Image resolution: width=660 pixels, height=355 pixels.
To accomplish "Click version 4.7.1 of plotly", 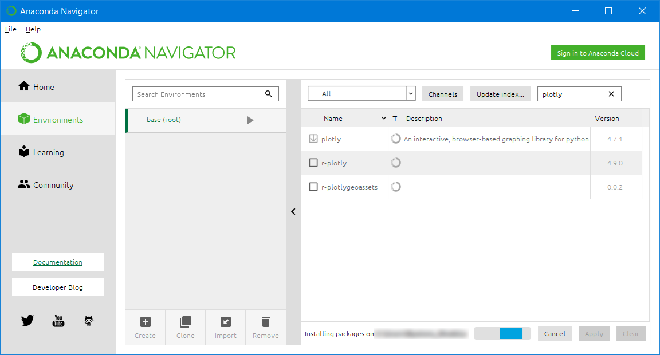I will point(615,139).
